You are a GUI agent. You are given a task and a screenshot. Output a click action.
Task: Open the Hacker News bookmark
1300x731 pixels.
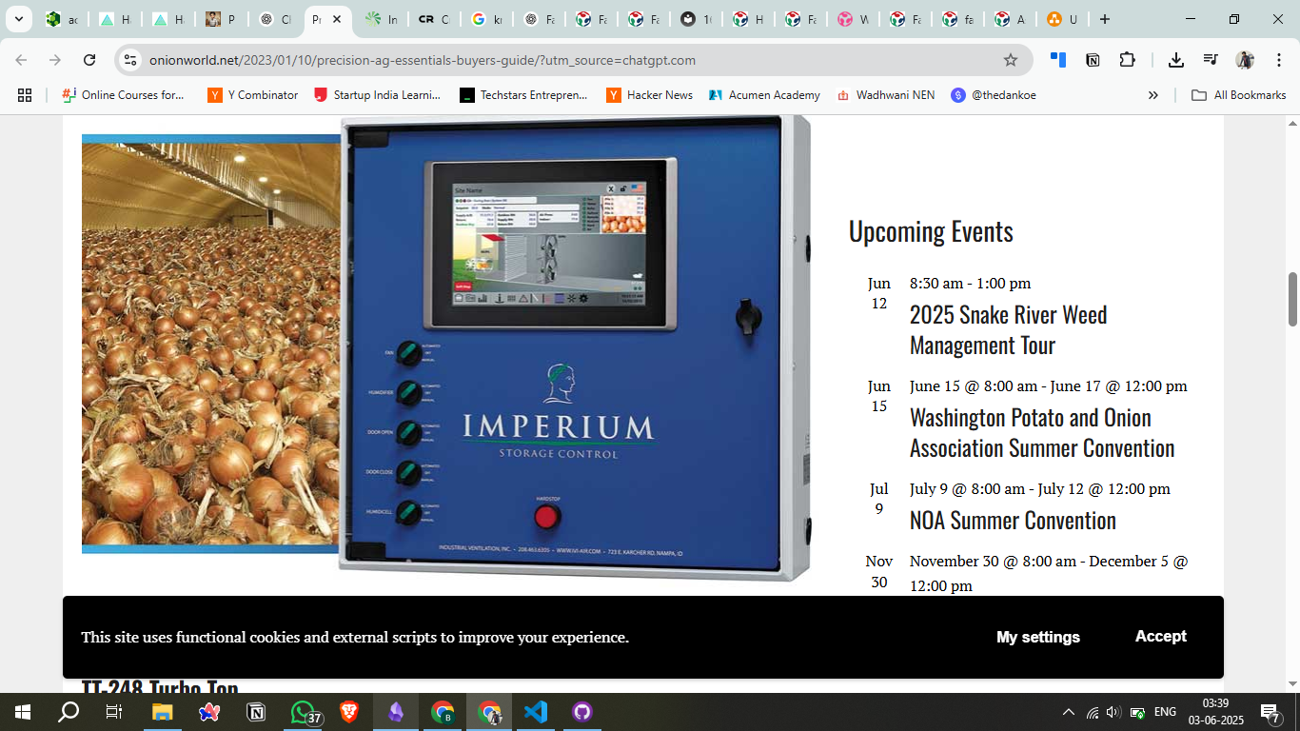[650, 95]
